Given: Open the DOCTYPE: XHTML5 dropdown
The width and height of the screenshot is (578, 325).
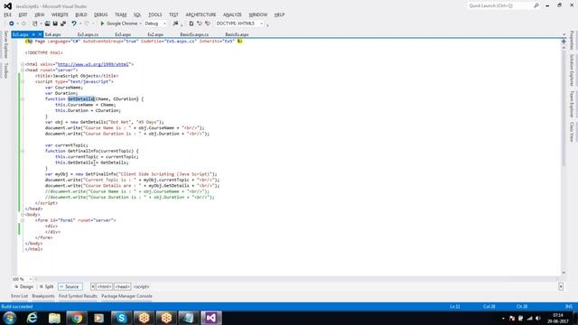Looking at the screenshot, I should pyautogui.click(x=261, y=23).
